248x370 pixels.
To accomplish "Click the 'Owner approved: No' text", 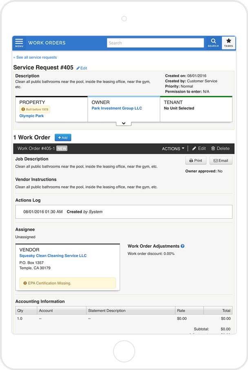I will coord(204,171).
